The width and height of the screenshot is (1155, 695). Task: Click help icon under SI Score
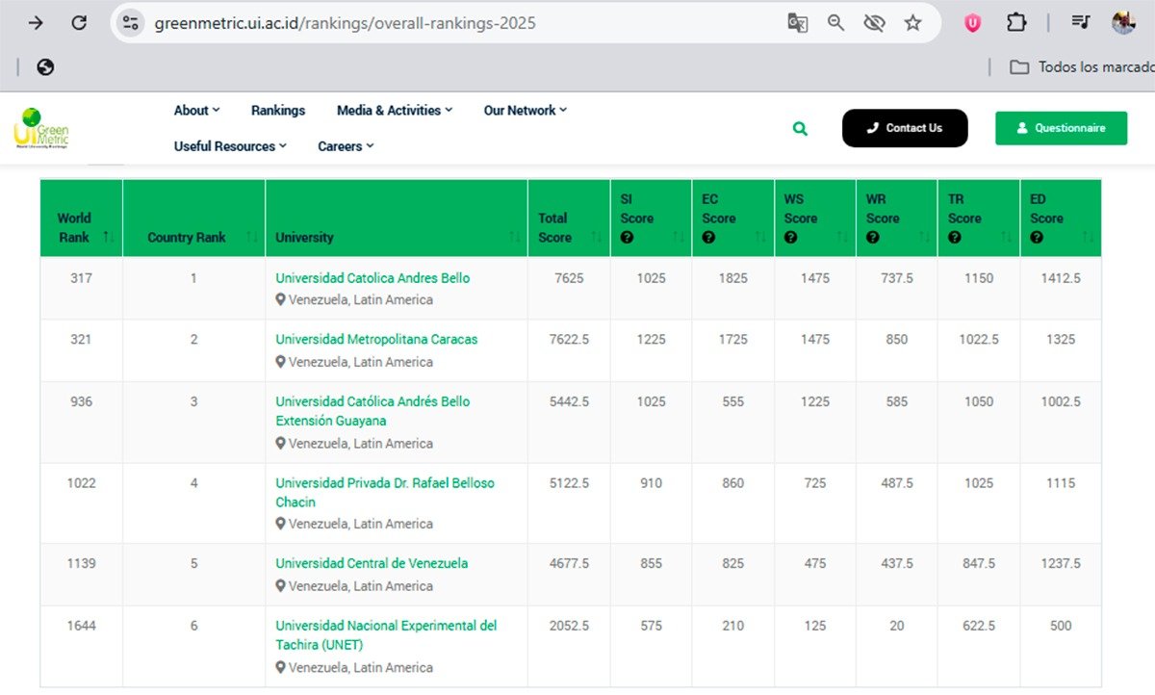tap(627, 237)
